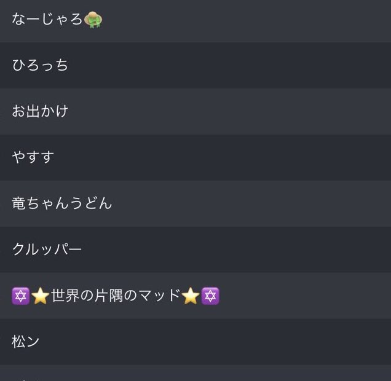Tap the やすす name
This screenshot has height=381, width=391.
coord(33,157)
